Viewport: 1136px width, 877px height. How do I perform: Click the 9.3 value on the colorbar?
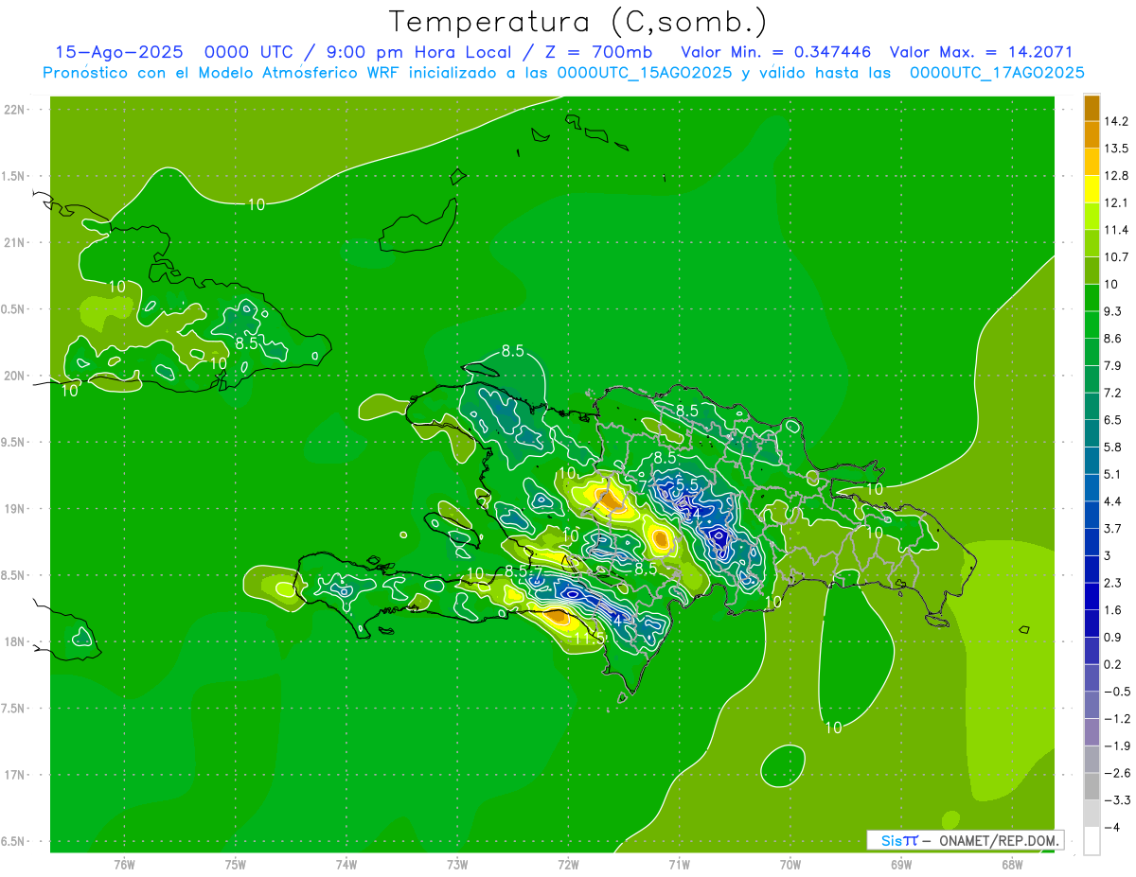[1113, 310]
